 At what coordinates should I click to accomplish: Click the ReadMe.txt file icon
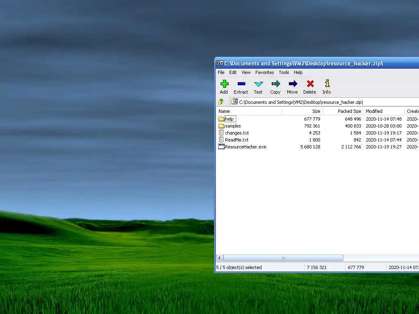click(221, 140)
